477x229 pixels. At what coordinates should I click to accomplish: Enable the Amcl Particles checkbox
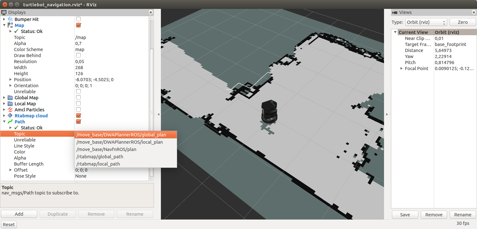pyautogui.click(x=78, y=110)
